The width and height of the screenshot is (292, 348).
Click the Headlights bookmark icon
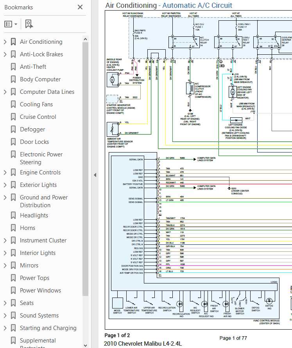[x=13, y=215]
